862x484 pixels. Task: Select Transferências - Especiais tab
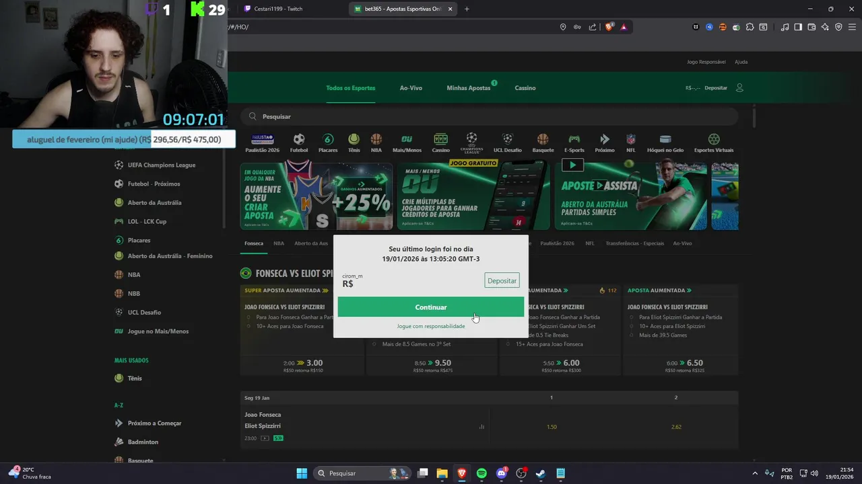click(x=634, y=243)
